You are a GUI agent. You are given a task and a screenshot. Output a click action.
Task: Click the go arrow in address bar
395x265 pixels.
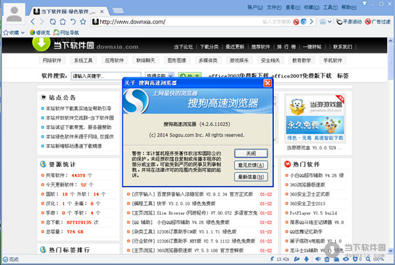(x=311, y=22)
